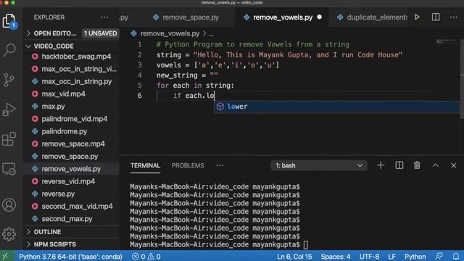
Task: Open the Remote Explorer view
Action: [x=9, y=169]
